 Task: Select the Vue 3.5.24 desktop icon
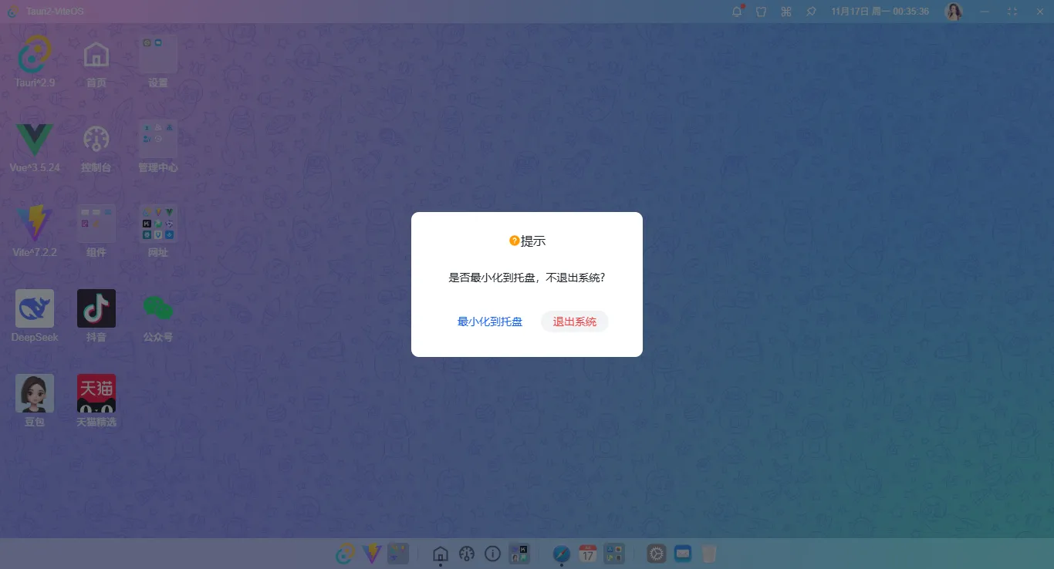(34, 140)
